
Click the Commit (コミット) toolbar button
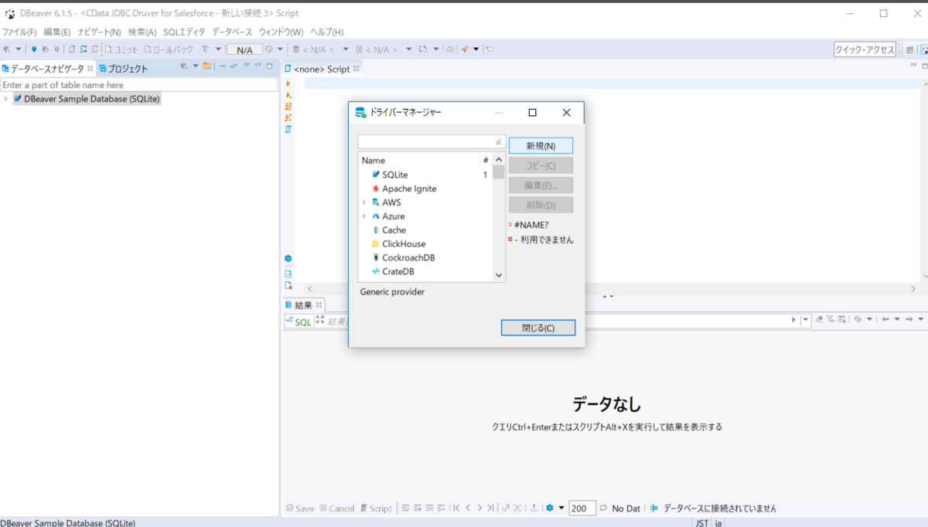click(121, 49)
